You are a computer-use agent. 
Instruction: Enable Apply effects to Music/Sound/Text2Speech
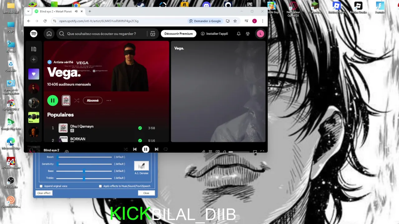click(100, 186)
